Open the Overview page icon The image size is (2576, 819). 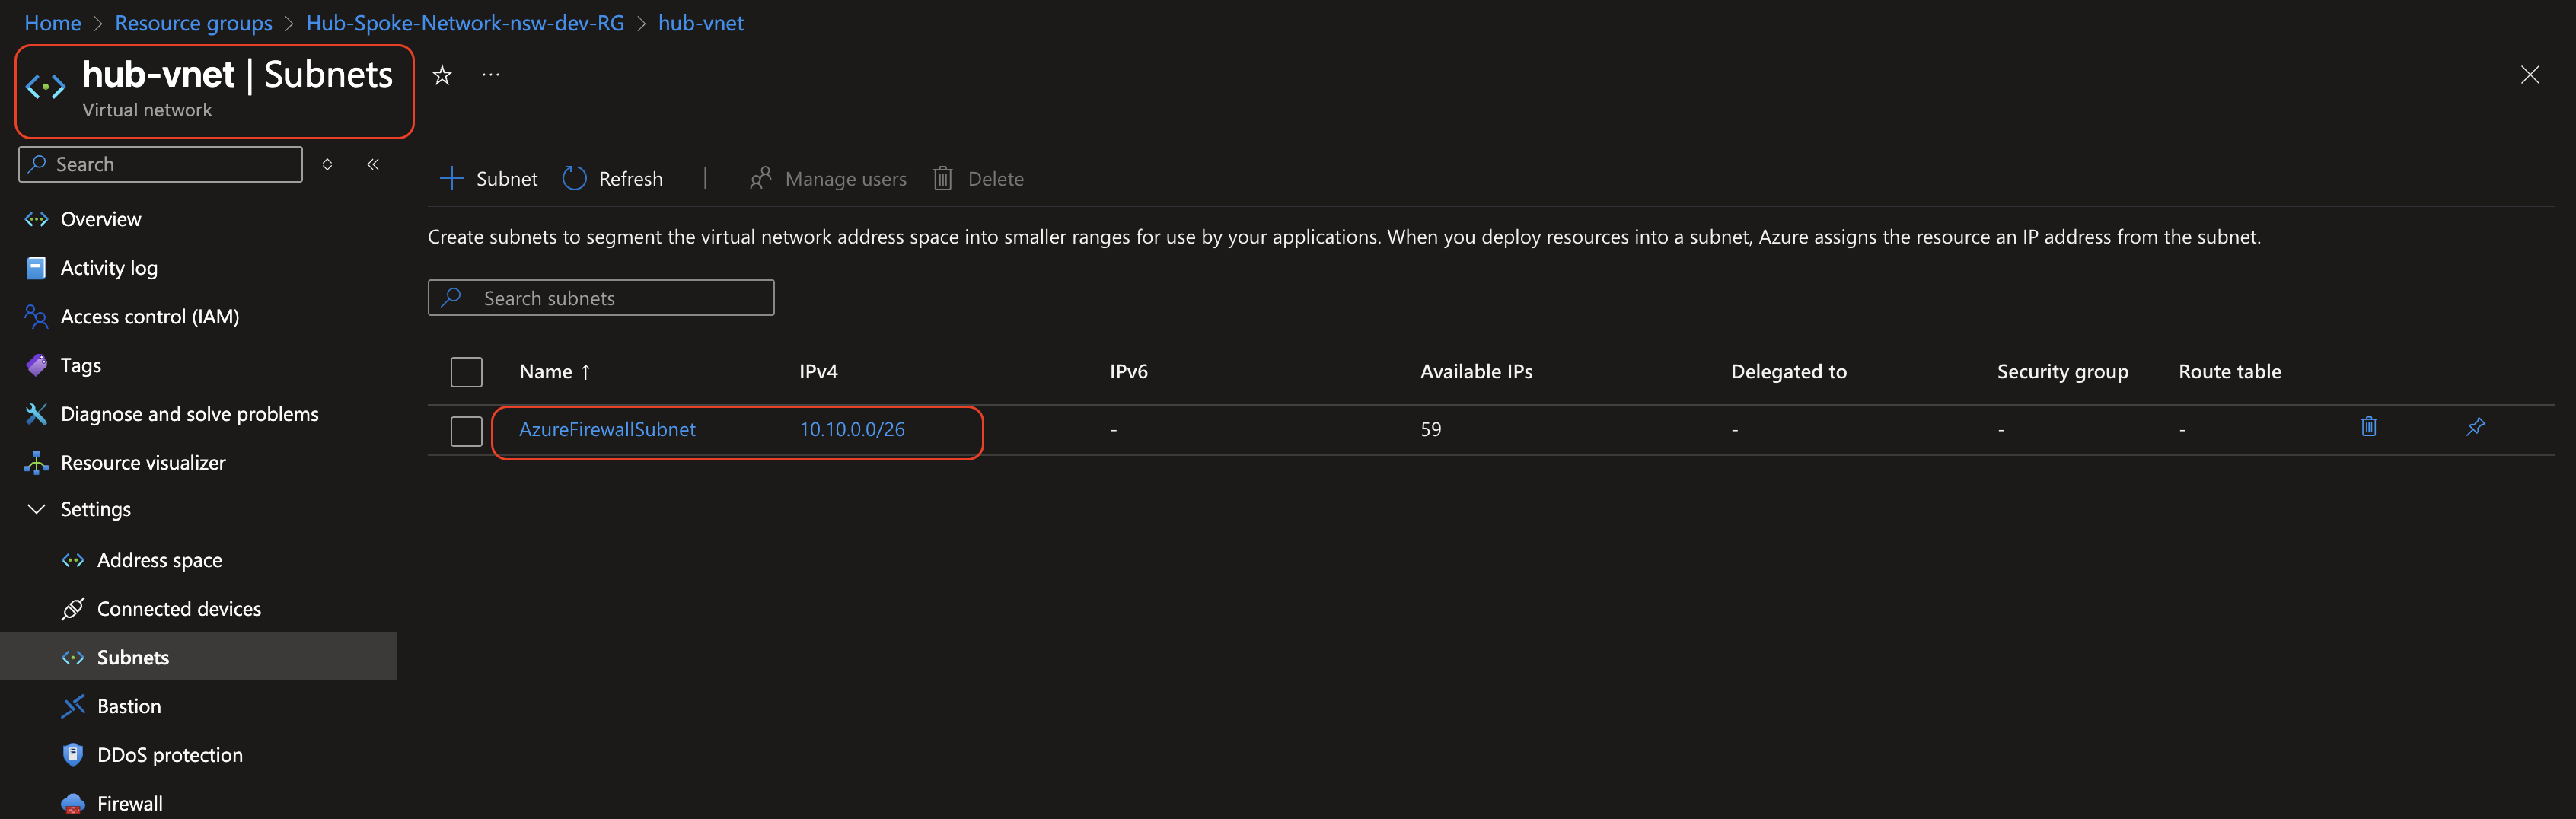[x=36, y=219]
